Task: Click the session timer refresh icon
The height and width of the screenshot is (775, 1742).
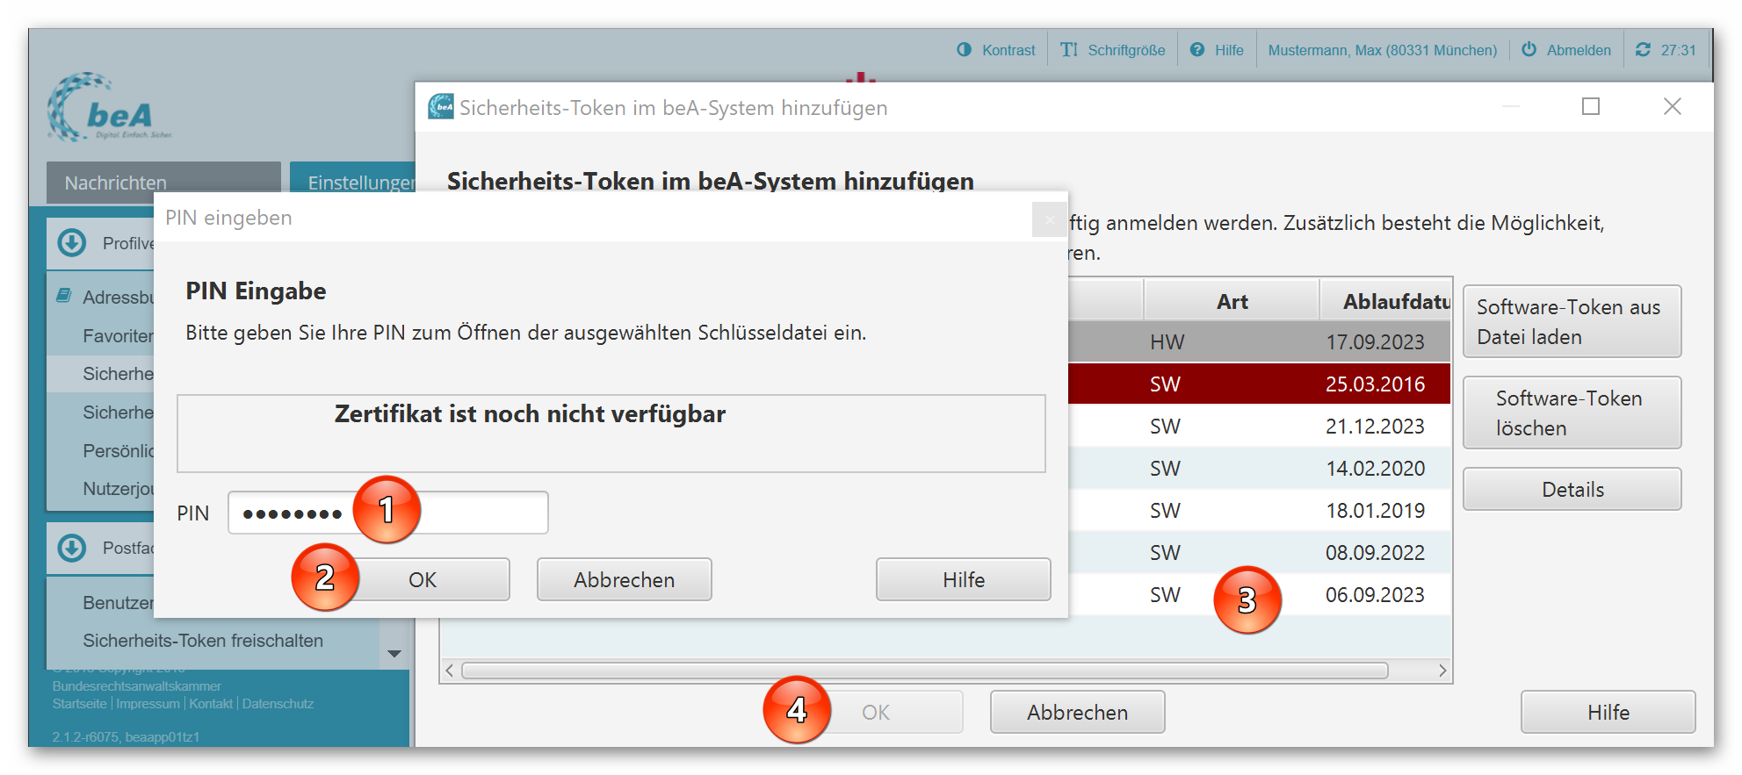Action: [1643, 50]
